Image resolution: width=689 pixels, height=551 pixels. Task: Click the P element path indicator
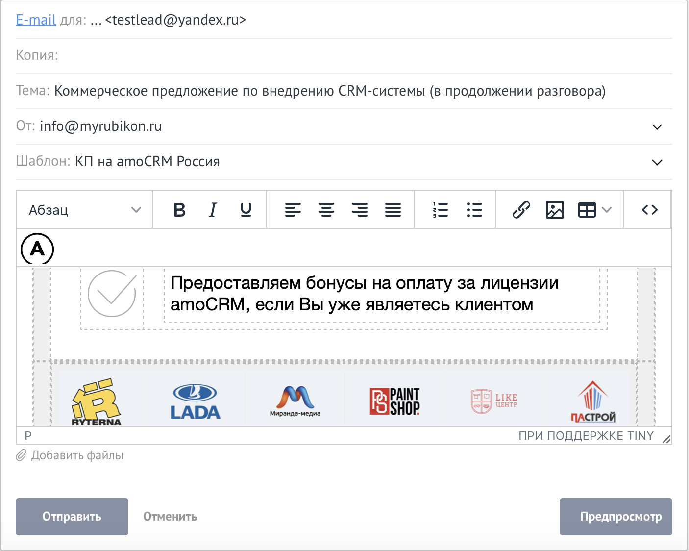point(28,436)
